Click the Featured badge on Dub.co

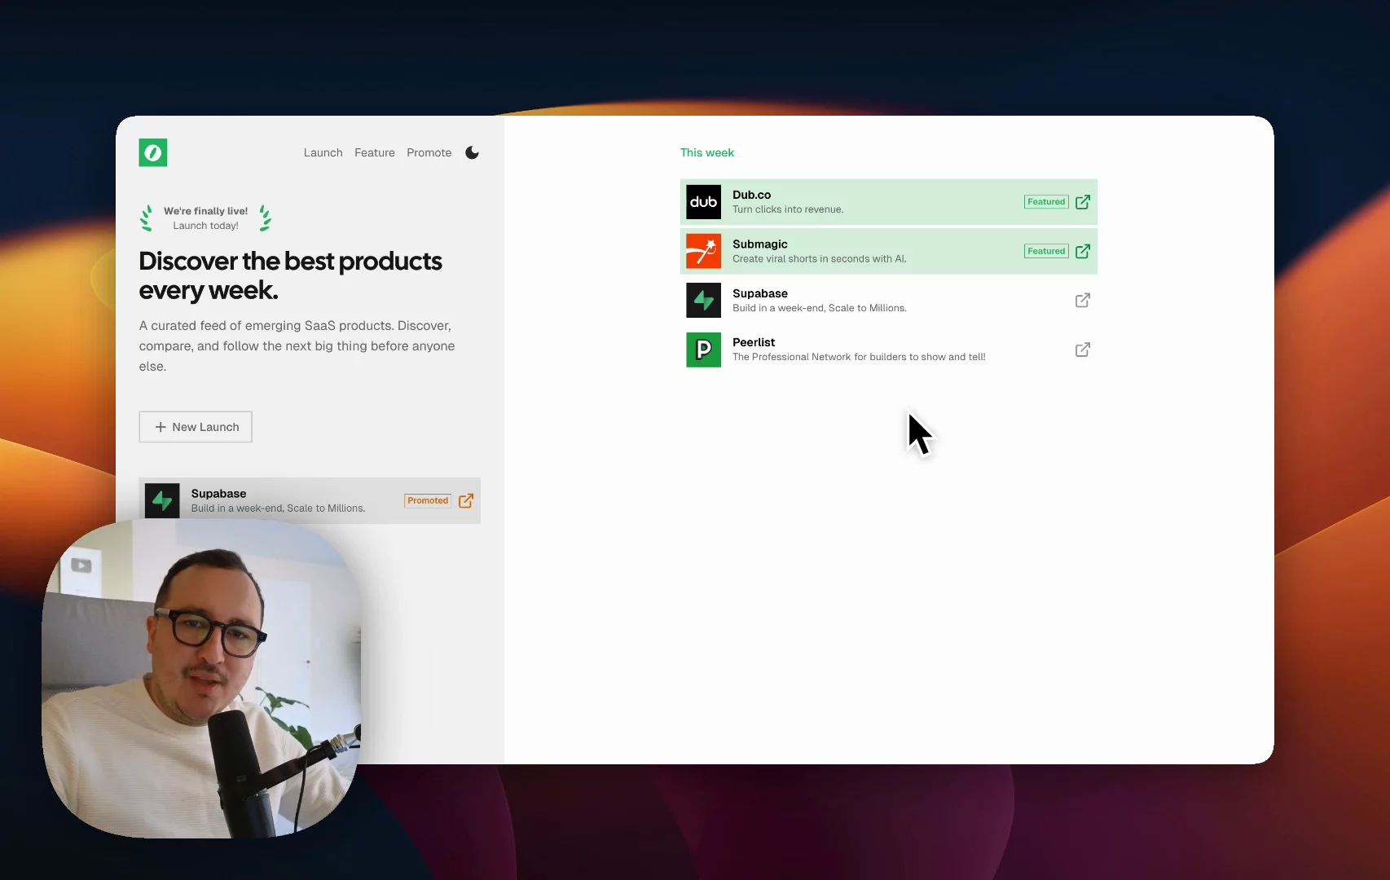click(x=1045, y=202)
